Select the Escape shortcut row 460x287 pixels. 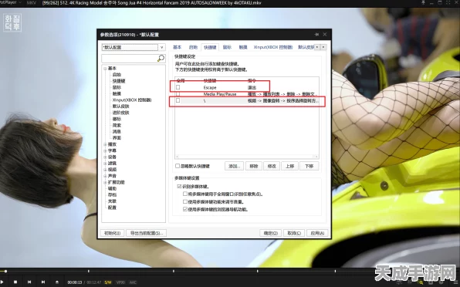(x=247, y=87)
